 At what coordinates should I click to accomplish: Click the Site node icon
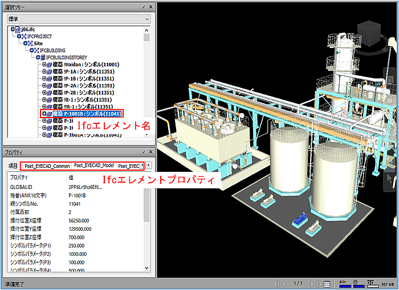[x=30, y=43]
